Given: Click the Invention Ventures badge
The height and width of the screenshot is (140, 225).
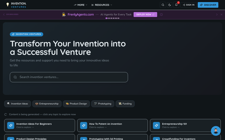Looking at the screenshot, I should (27, 34).
